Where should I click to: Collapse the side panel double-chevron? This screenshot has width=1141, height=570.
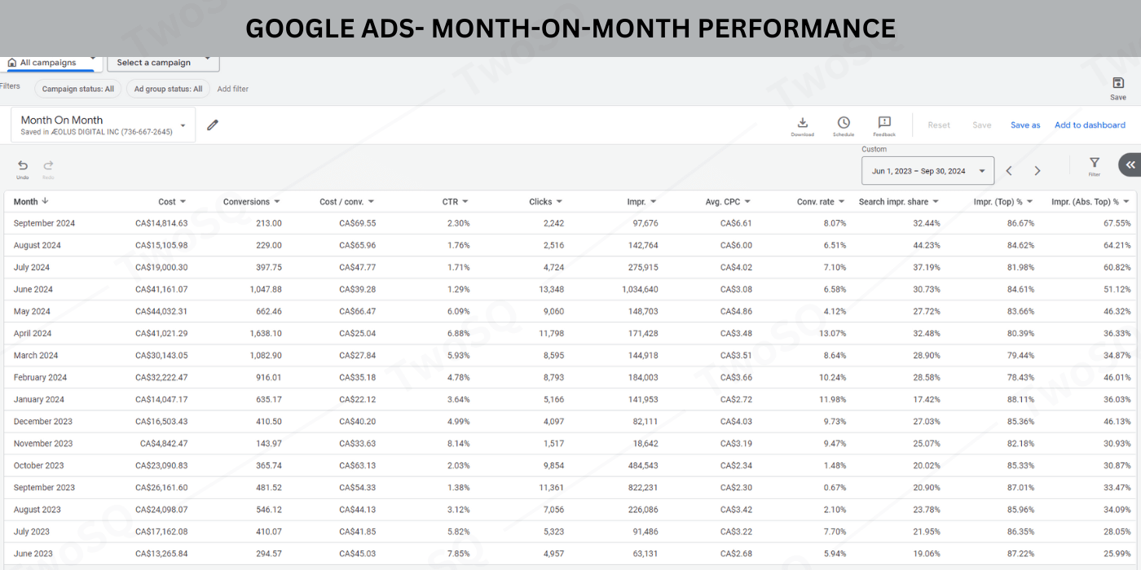pyautogui.click(x=1130, y=164)
